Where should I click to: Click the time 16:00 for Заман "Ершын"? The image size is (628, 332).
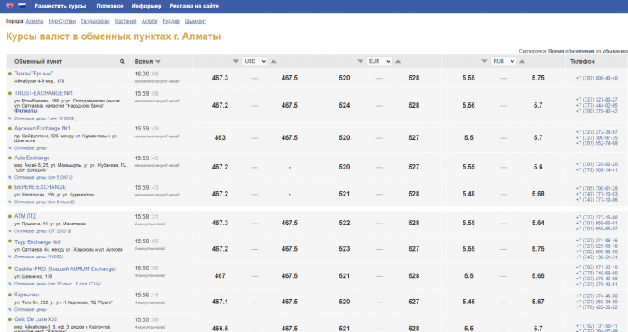[142, 74]
